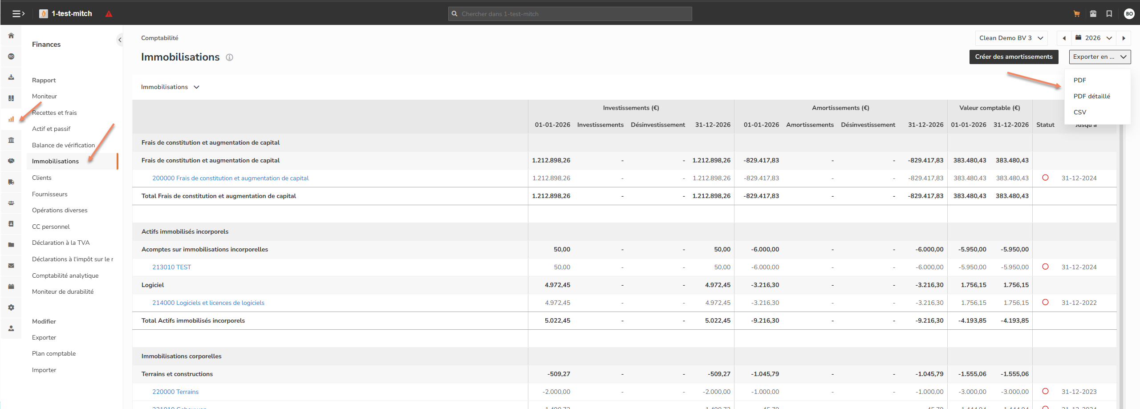This screenshot has width=1140, height=409.
Task: Open the delivery truck sidebar icon
Action: (x=11, y=182)
